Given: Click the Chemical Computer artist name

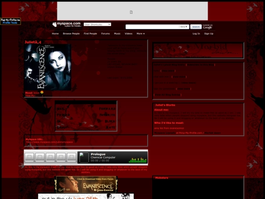Looking at the screenshot, I should 103,157.
